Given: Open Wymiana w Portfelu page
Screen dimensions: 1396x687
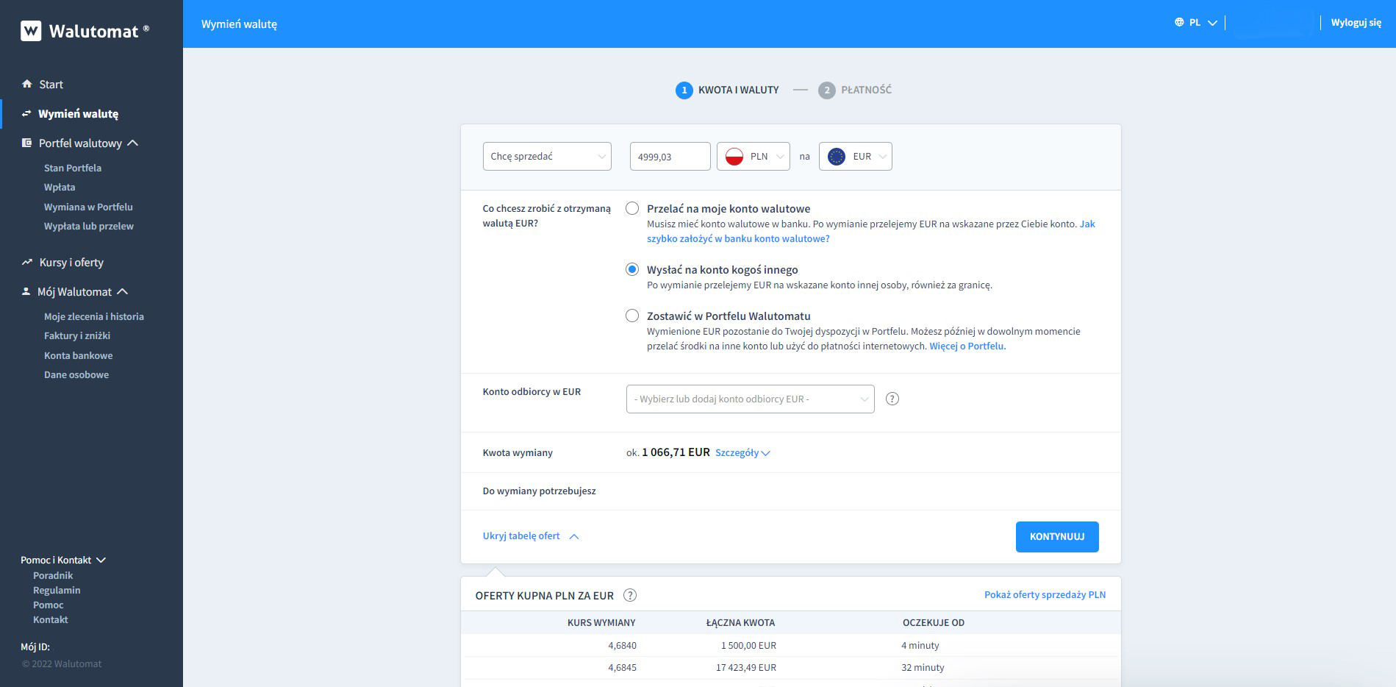Looking at the screenshot, I should pos(88,207).
